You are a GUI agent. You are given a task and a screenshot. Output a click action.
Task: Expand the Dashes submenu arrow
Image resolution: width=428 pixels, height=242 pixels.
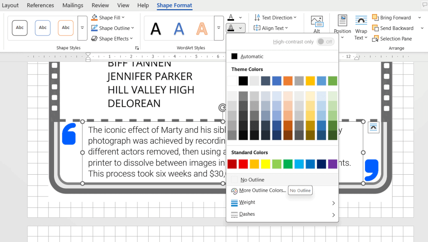point(333,215)
